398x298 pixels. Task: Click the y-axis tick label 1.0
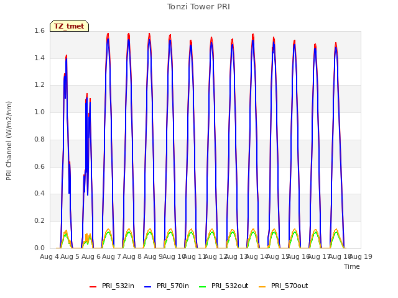[39, 112]
